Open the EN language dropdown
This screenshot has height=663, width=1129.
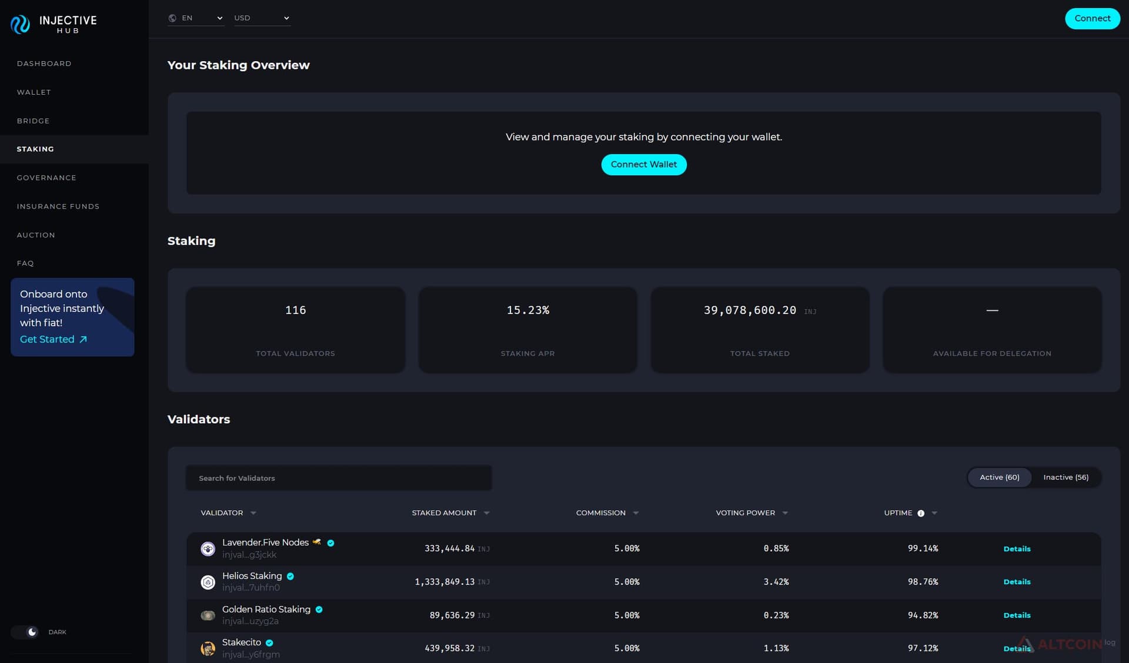point(196,18)
